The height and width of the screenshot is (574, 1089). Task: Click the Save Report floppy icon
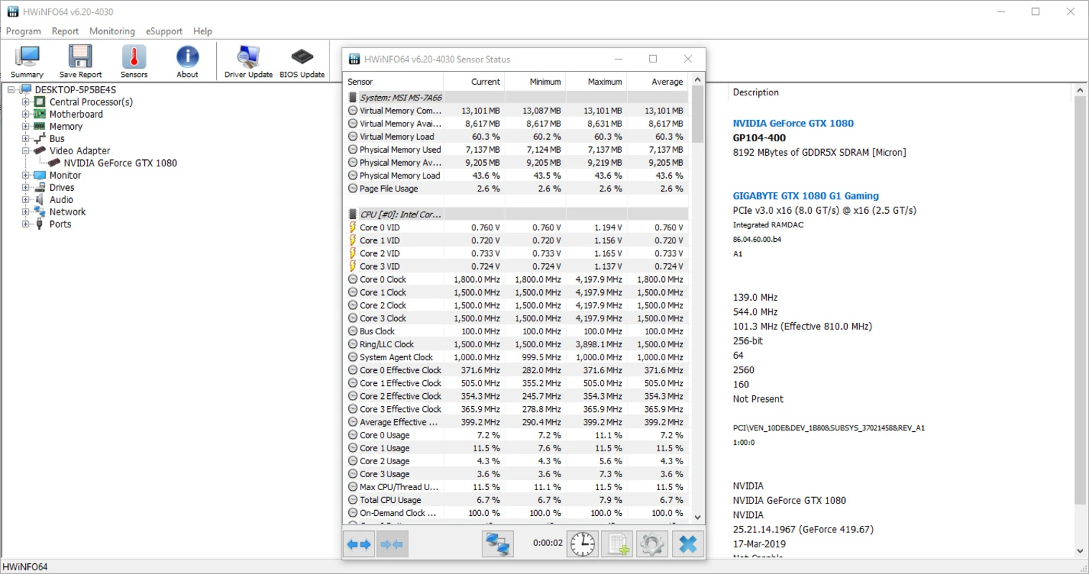coord(80,60)
